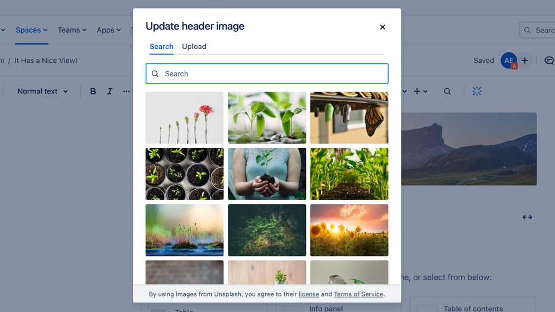Open the Apps dropdown menu
Viewport: 555px width, 312px height.
[108, 30]
